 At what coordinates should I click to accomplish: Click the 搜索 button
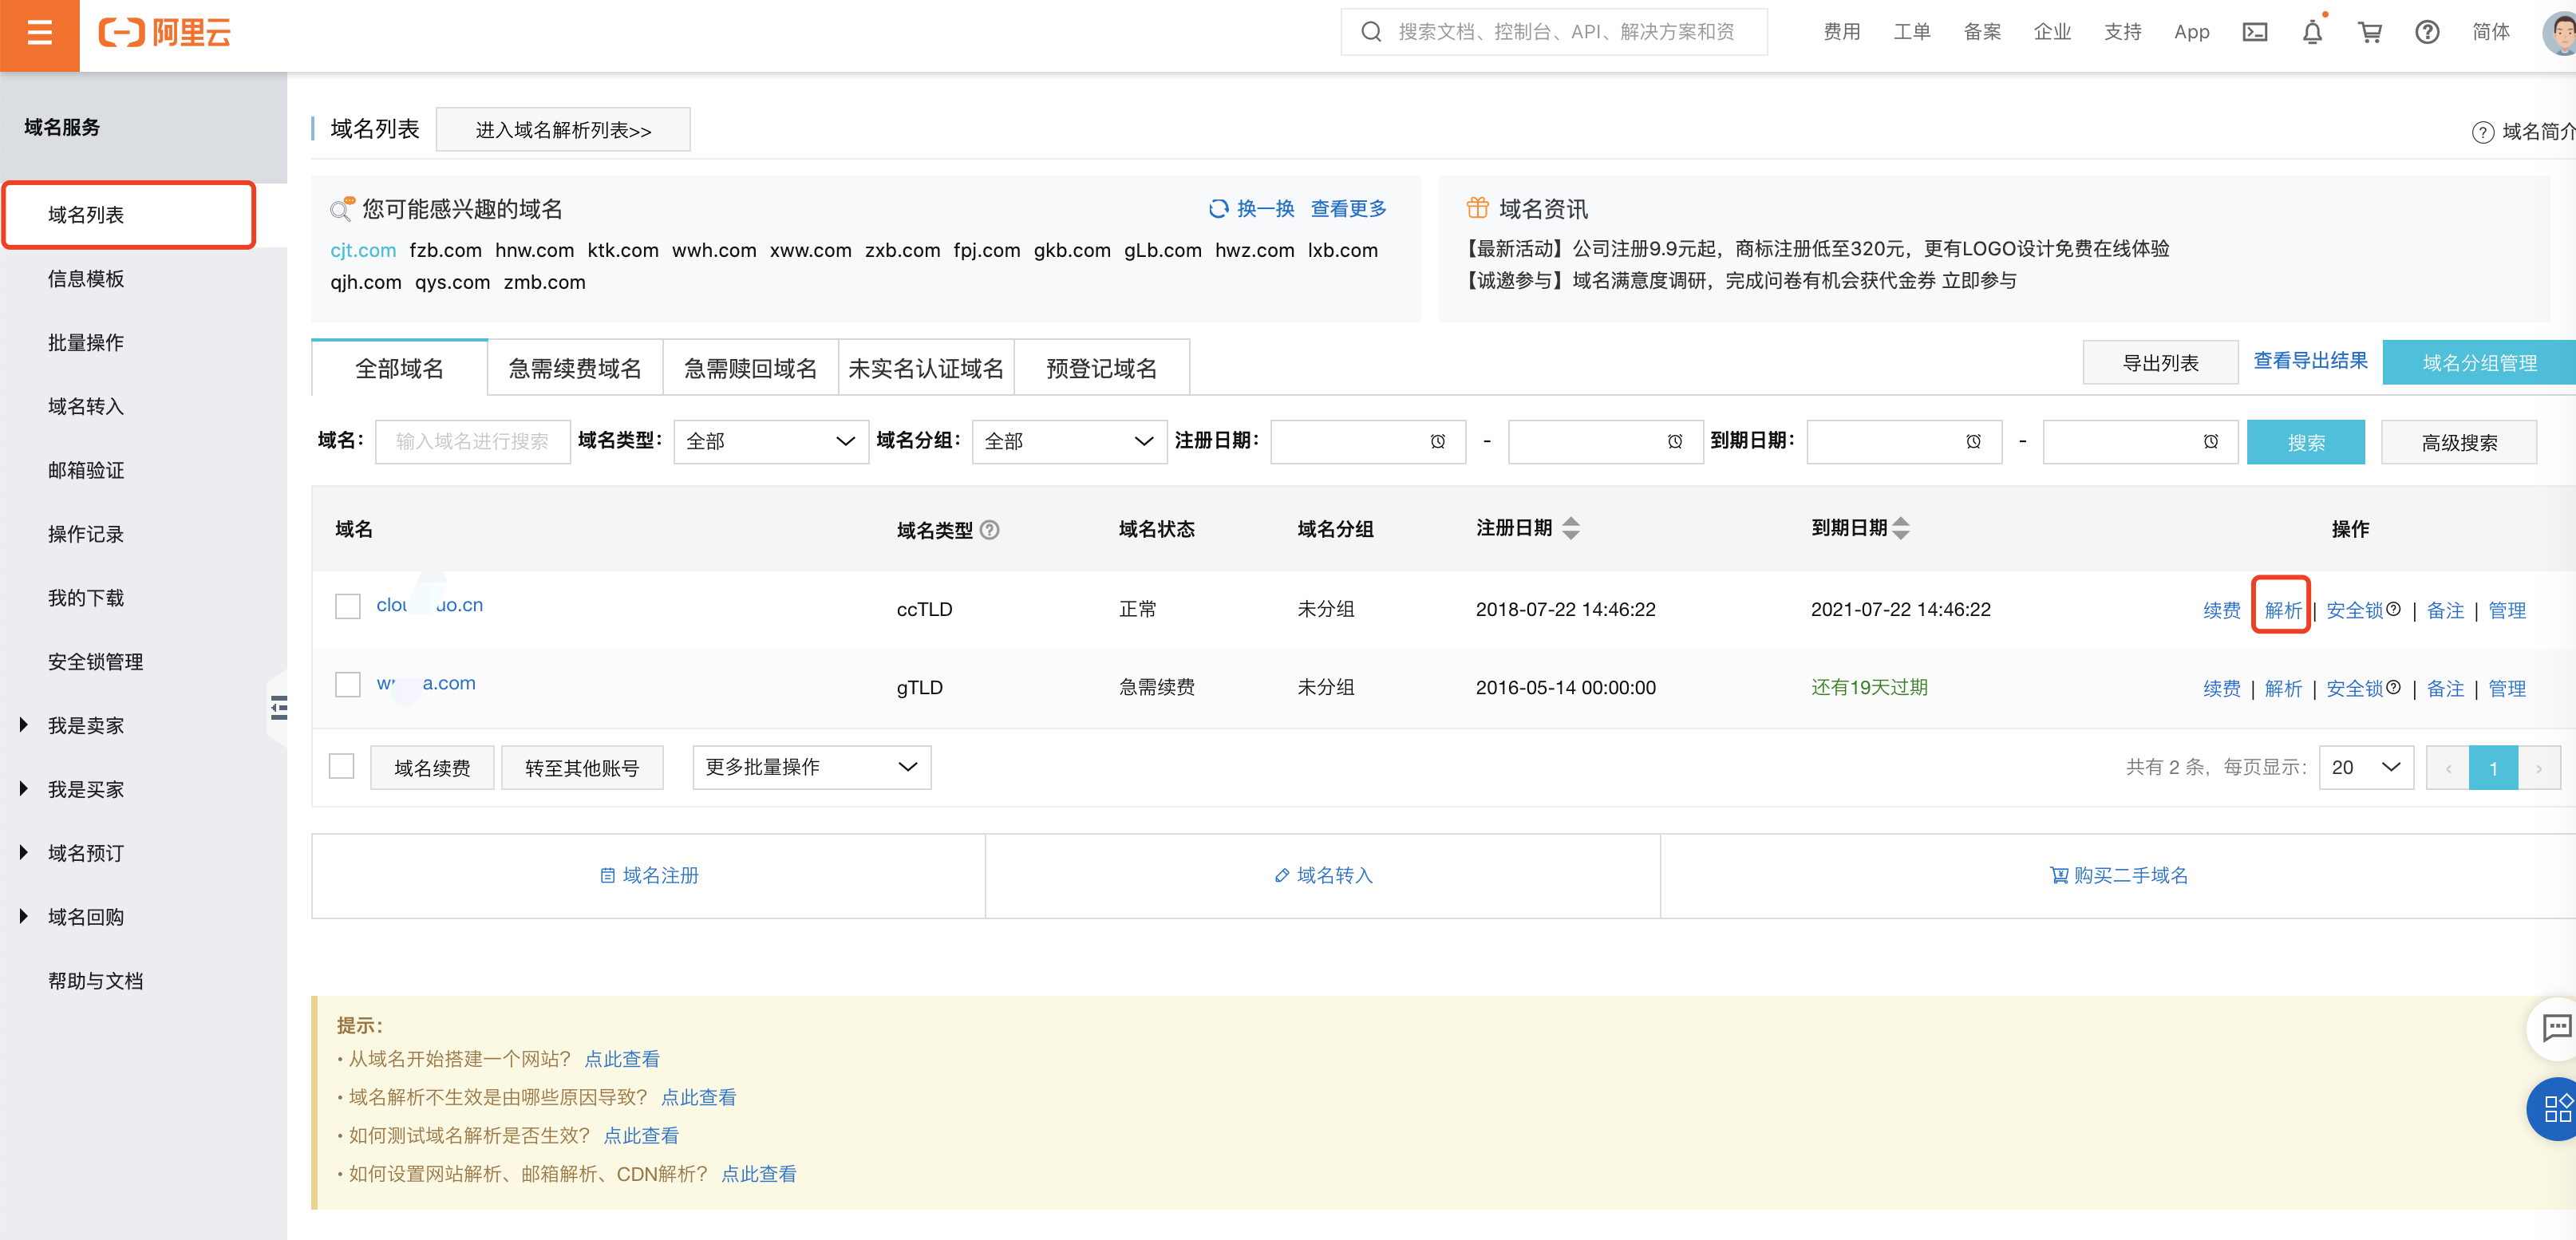coord(2305,442)
